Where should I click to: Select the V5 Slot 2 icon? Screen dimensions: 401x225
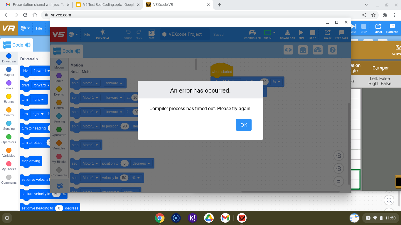[152, 34]
